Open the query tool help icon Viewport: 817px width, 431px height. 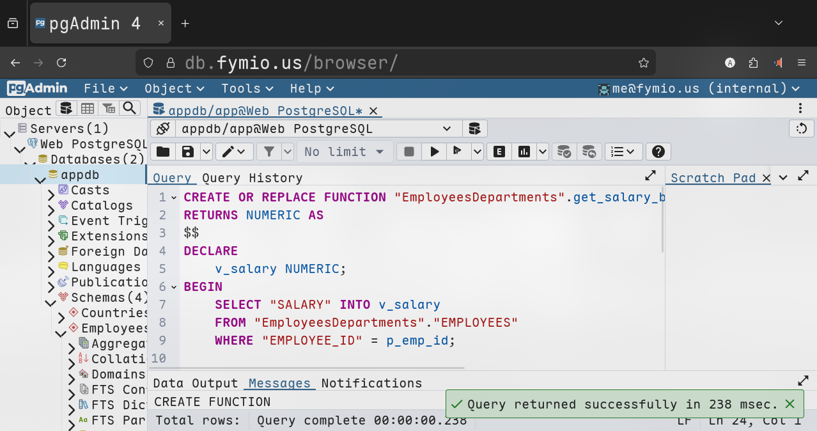tap(658, 152)
